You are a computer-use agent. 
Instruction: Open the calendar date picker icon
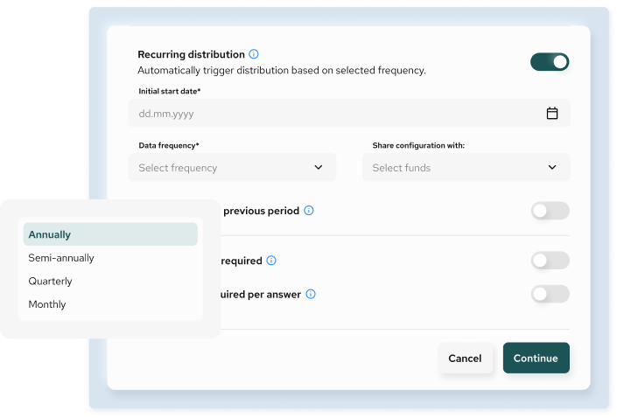tap(552, 114)
